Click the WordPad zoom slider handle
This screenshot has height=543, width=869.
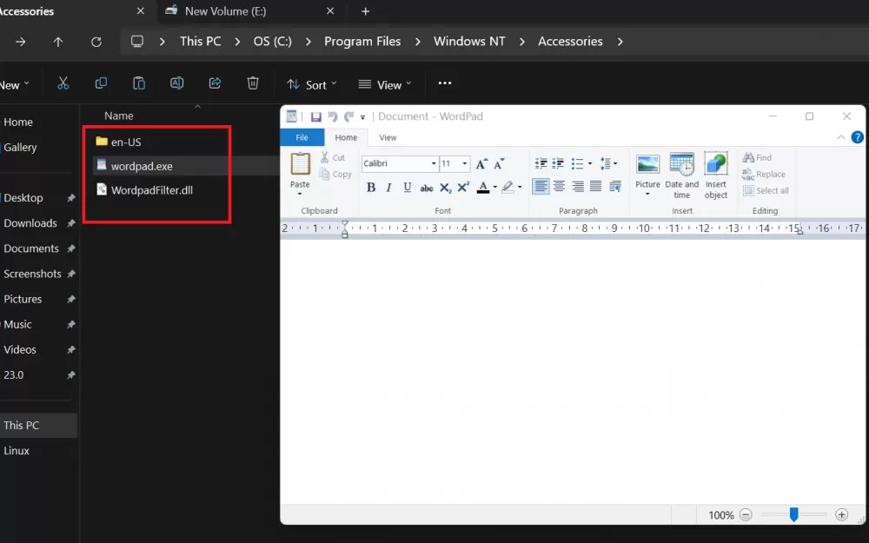tap(793, 514)
